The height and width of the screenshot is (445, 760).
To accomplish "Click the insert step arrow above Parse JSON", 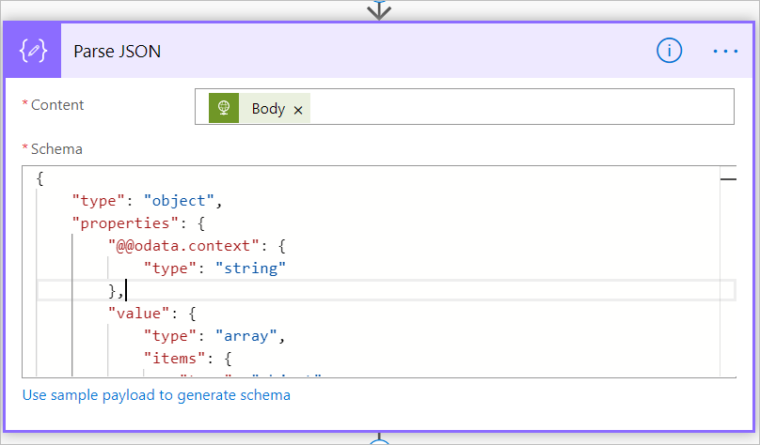I will click(x=379, y=9).
